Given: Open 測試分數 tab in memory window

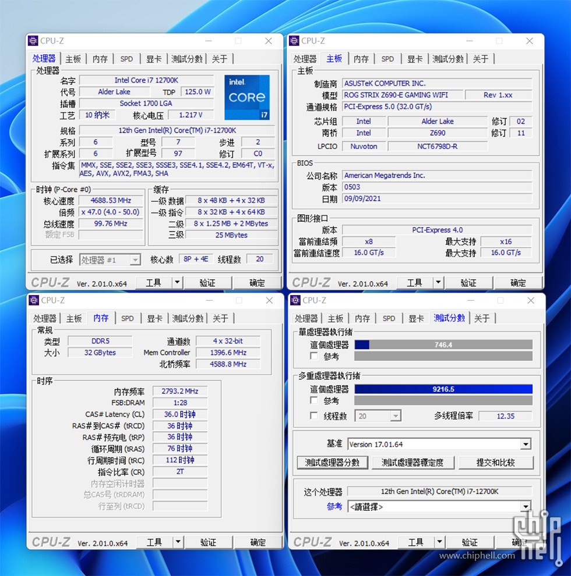Looking at the screenshot, I should [x=188, y=318].
